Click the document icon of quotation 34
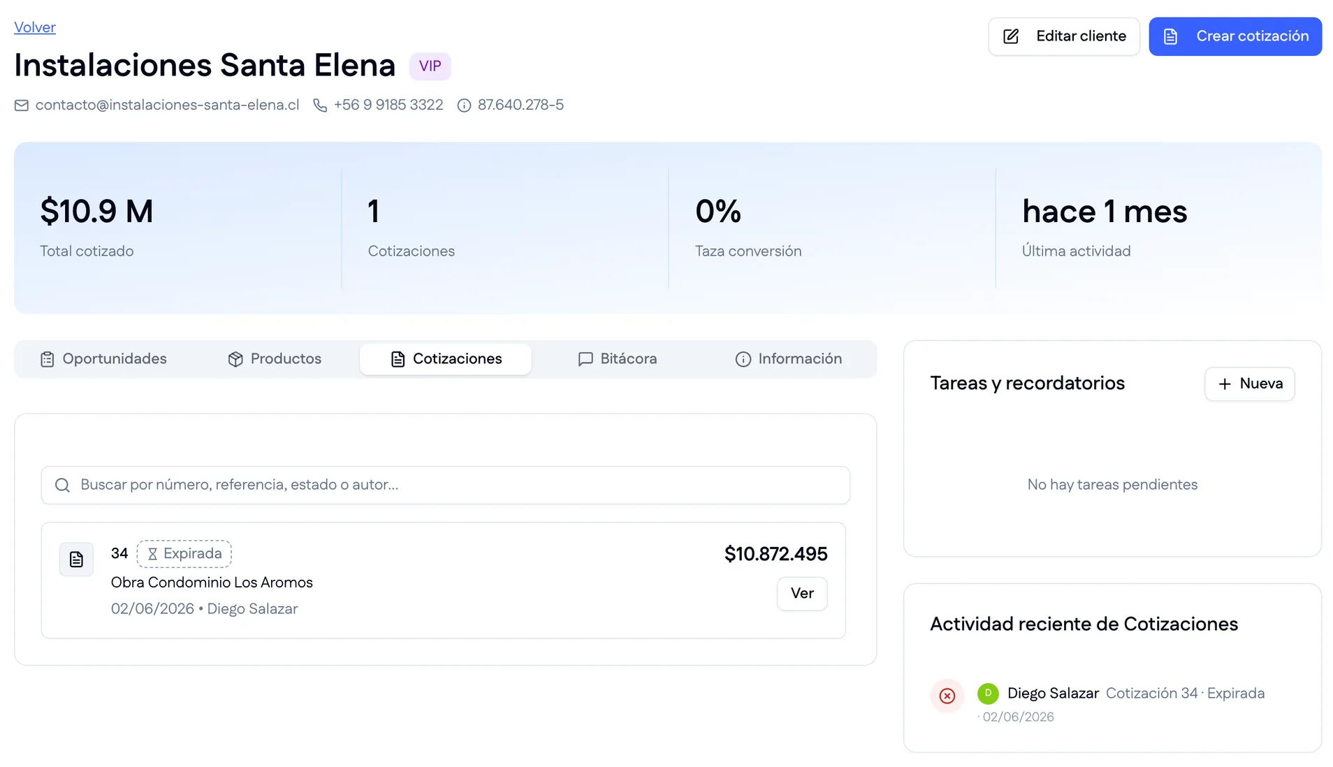 76,560
